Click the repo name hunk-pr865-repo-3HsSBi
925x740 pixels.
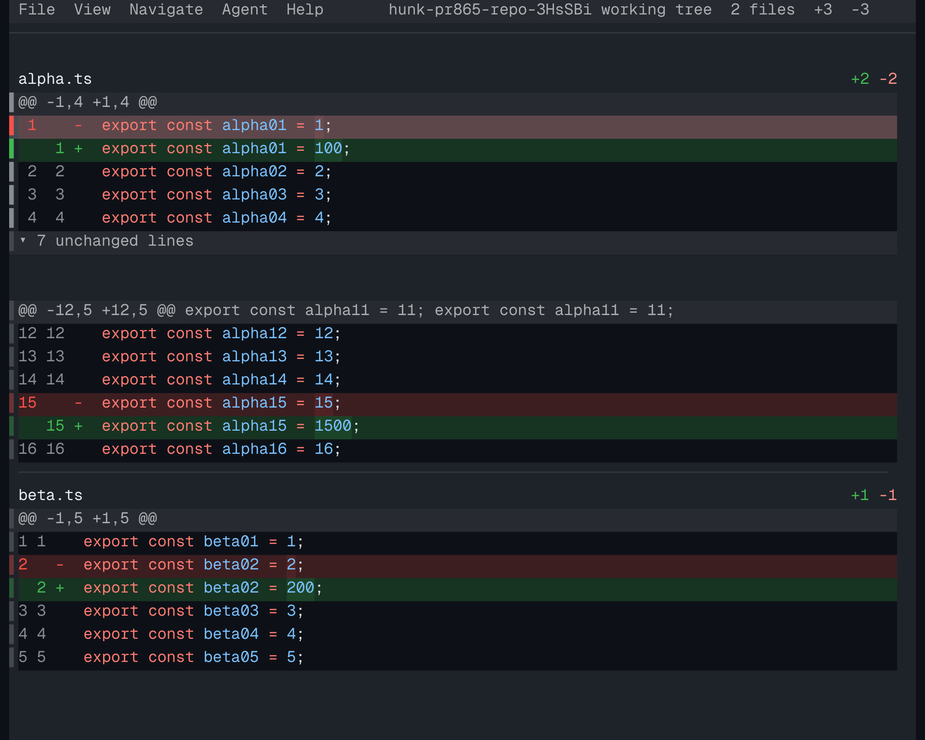(490, 10)
